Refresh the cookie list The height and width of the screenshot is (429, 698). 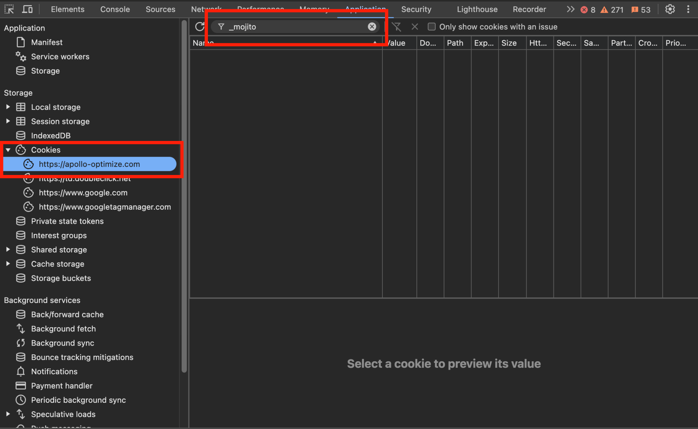(199, 27)
